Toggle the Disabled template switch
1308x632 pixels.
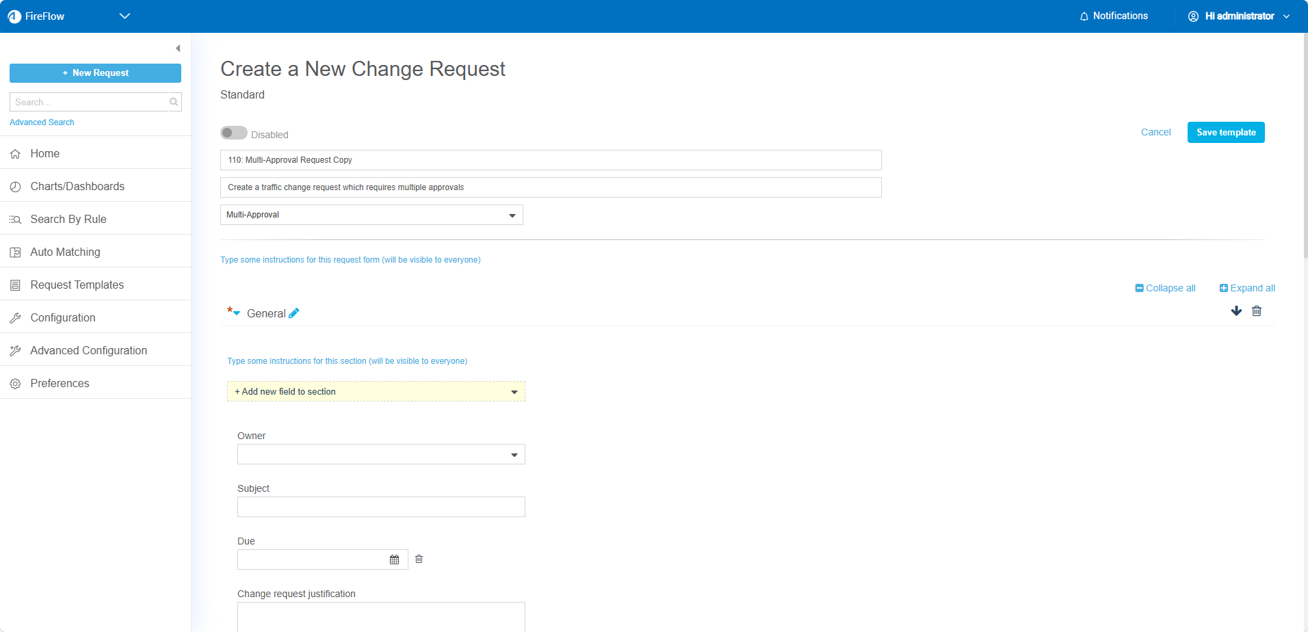pos(234,133)
